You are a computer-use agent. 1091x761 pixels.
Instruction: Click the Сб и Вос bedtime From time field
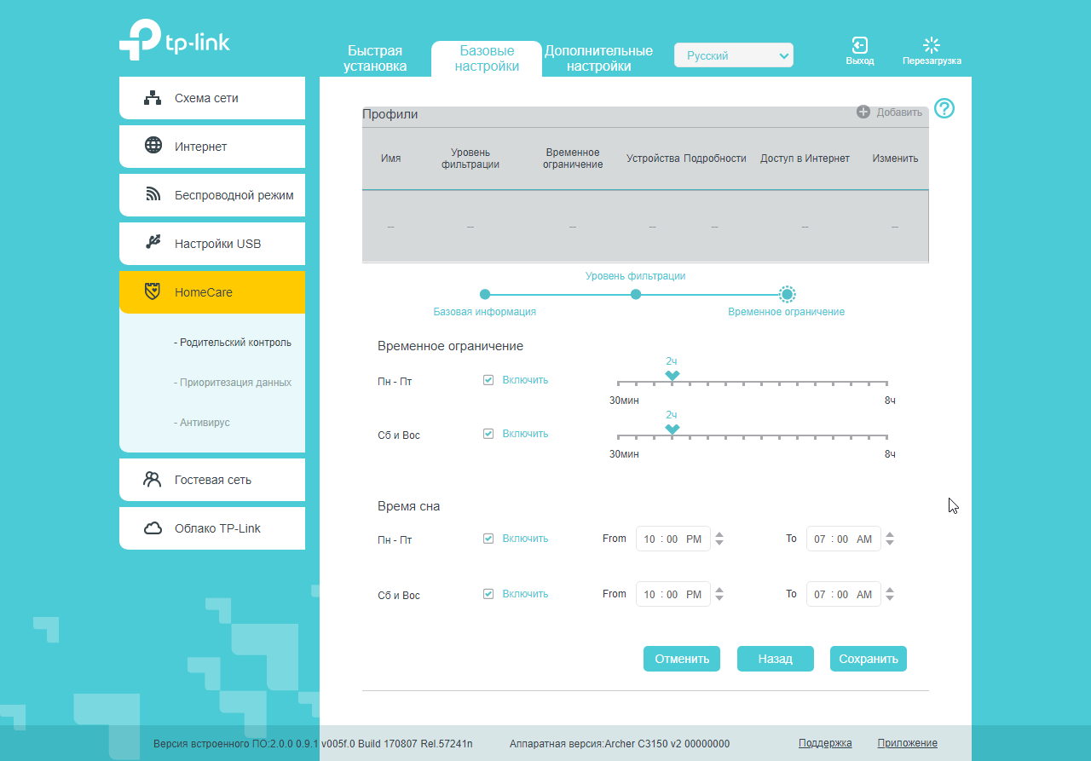pos(673,594)
